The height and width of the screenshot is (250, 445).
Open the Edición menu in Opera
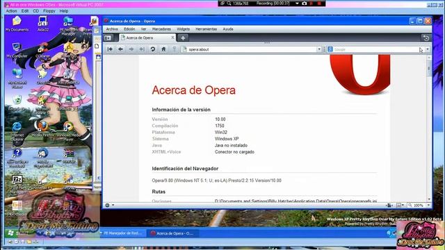coord(129,29)
